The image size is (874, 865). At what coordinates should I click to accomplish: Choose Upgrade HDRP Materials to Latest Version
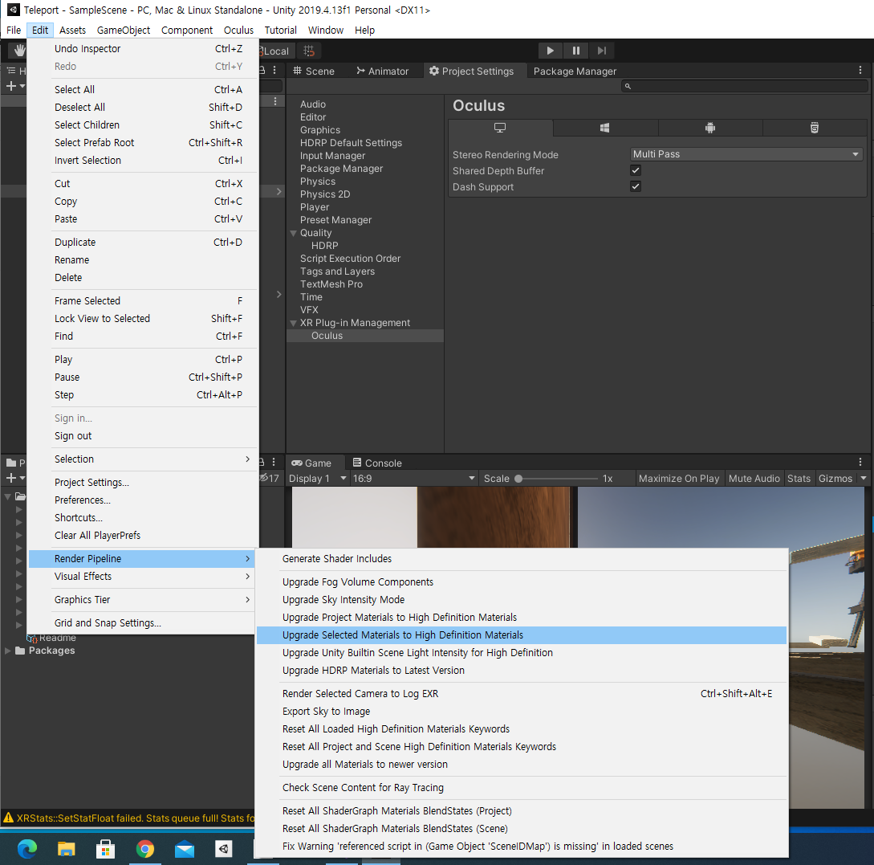pyautogui.click(x=521, y=671)
